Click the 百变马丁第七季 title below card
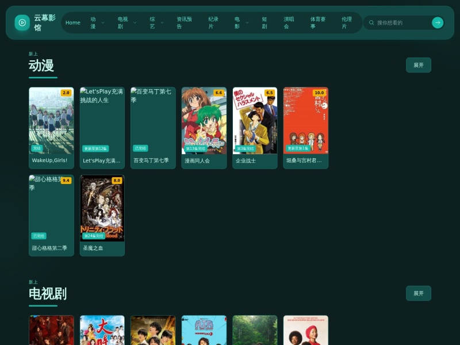The width and height of the screenshot is (460, 345). click(151, 160)
